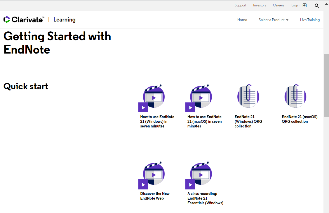Click the Learning text beside the logo
The width and height of the screenshot is (329, 213).
(64, 19)
